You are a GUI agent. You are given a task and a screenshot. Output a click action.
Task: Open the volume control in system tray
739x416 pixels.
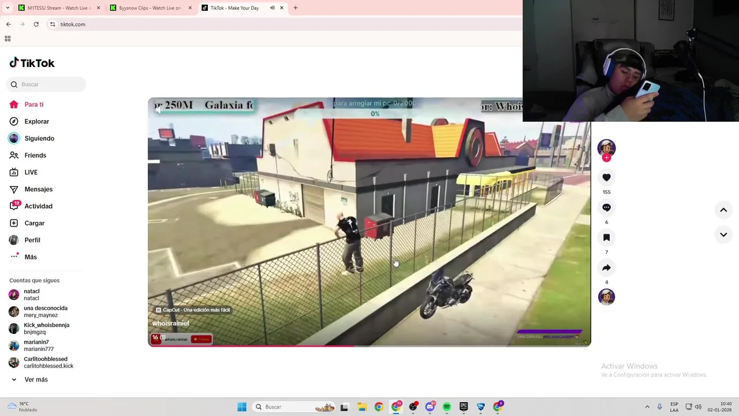(698, 407)
